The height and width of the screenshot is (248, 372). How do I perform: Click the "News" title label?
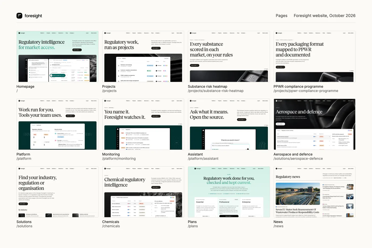point(278,222)
